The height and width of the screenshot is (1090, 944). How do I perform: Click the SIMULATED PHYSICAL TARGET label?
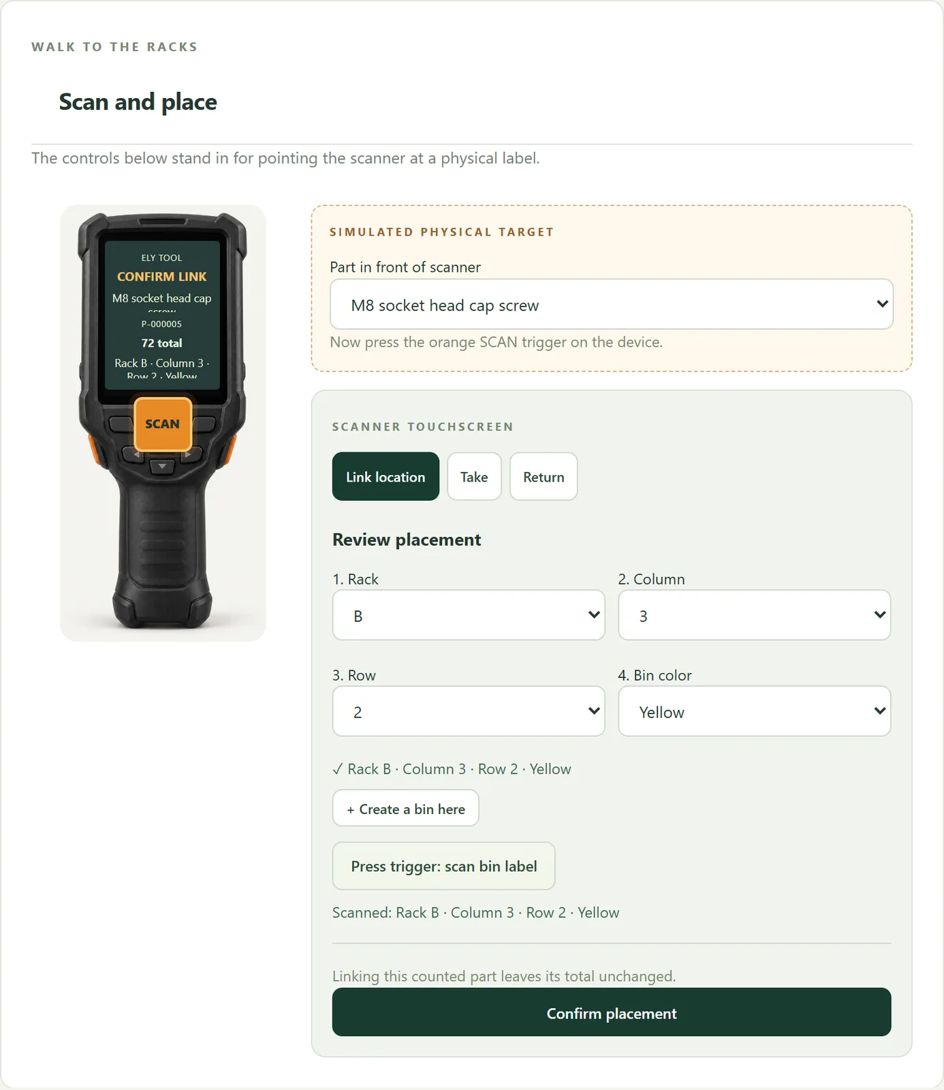click(442, 232)
